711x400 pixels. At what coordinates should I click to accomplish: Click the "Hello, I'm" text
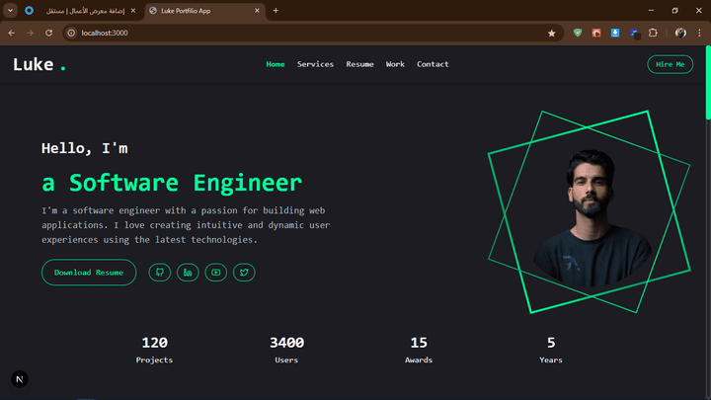point(85,148)
